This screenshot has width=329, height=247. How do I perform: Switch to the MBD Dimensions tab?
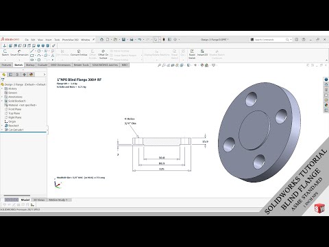[x=60, y=65]
